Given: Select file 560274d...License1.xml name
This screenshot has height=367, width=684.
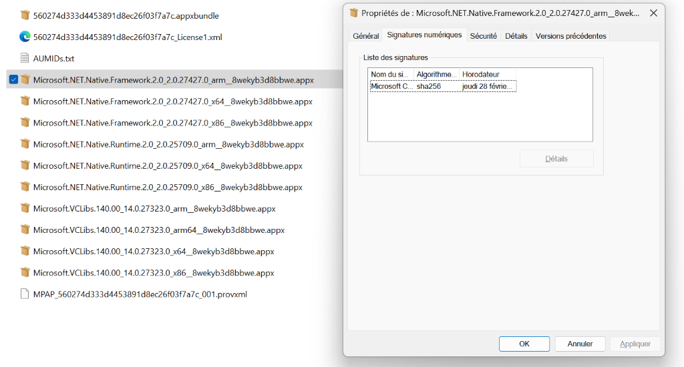Looking at the screenshot, I should point(128,37).
